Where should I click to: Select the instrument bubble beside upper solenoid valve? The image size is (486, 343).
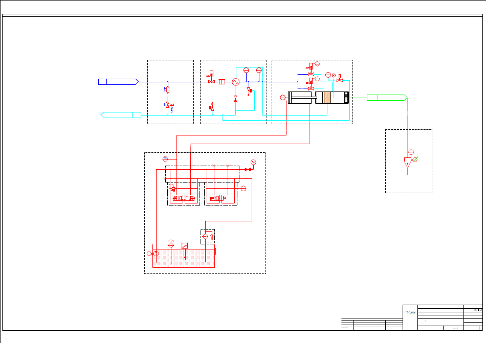click(317, 64)
